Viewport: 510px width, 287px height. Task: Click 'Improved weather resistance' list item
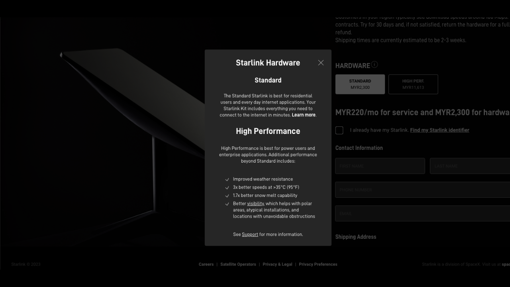point(263,179)
